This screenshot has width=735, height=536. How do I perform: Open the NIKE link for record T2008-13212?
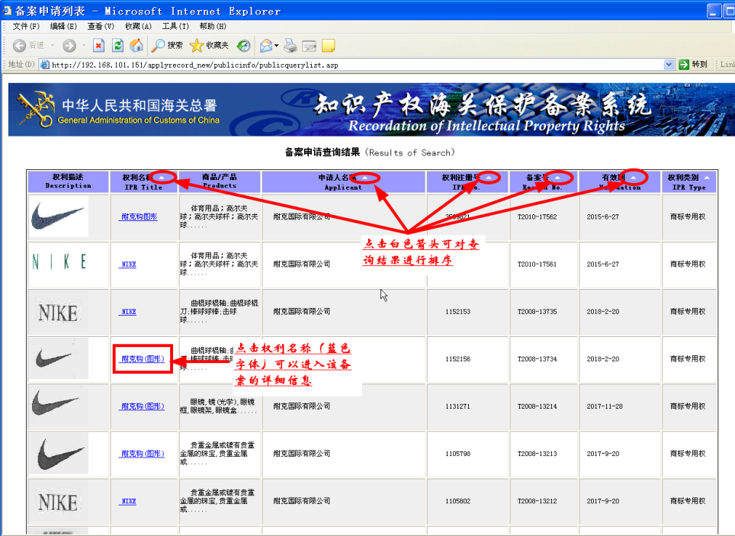coord(128,501)
